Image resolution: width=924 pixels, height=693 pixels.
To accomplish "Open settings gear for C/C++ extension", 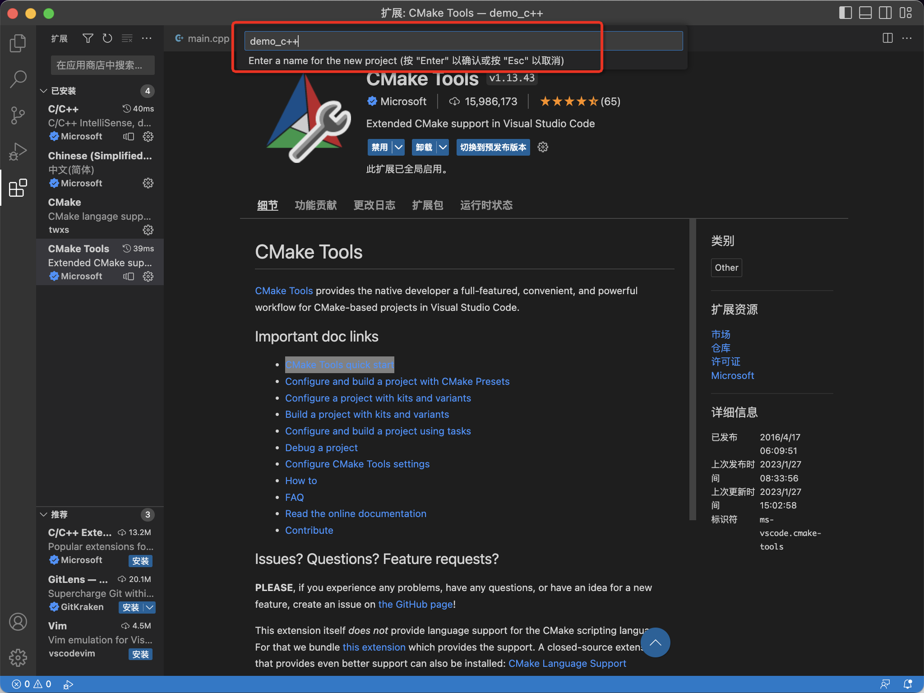I will point(148,136).
